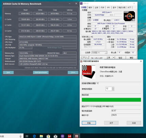
Task: Switch to the 缓存 tab in CPU-Z
Action: point(90,7)
